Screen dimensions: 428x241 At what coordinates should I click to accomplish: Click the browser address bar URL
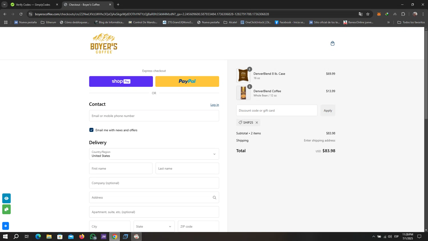point(152,14)
